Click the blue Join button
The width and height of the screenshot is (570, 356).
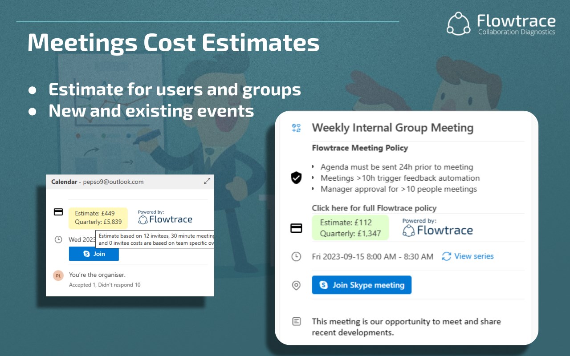pos(94,254)
